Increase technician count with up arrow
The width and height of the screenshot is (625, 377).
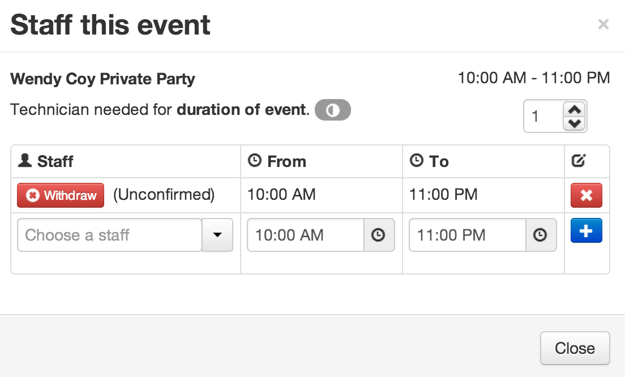pyautogui.click(x=575, y=110)
